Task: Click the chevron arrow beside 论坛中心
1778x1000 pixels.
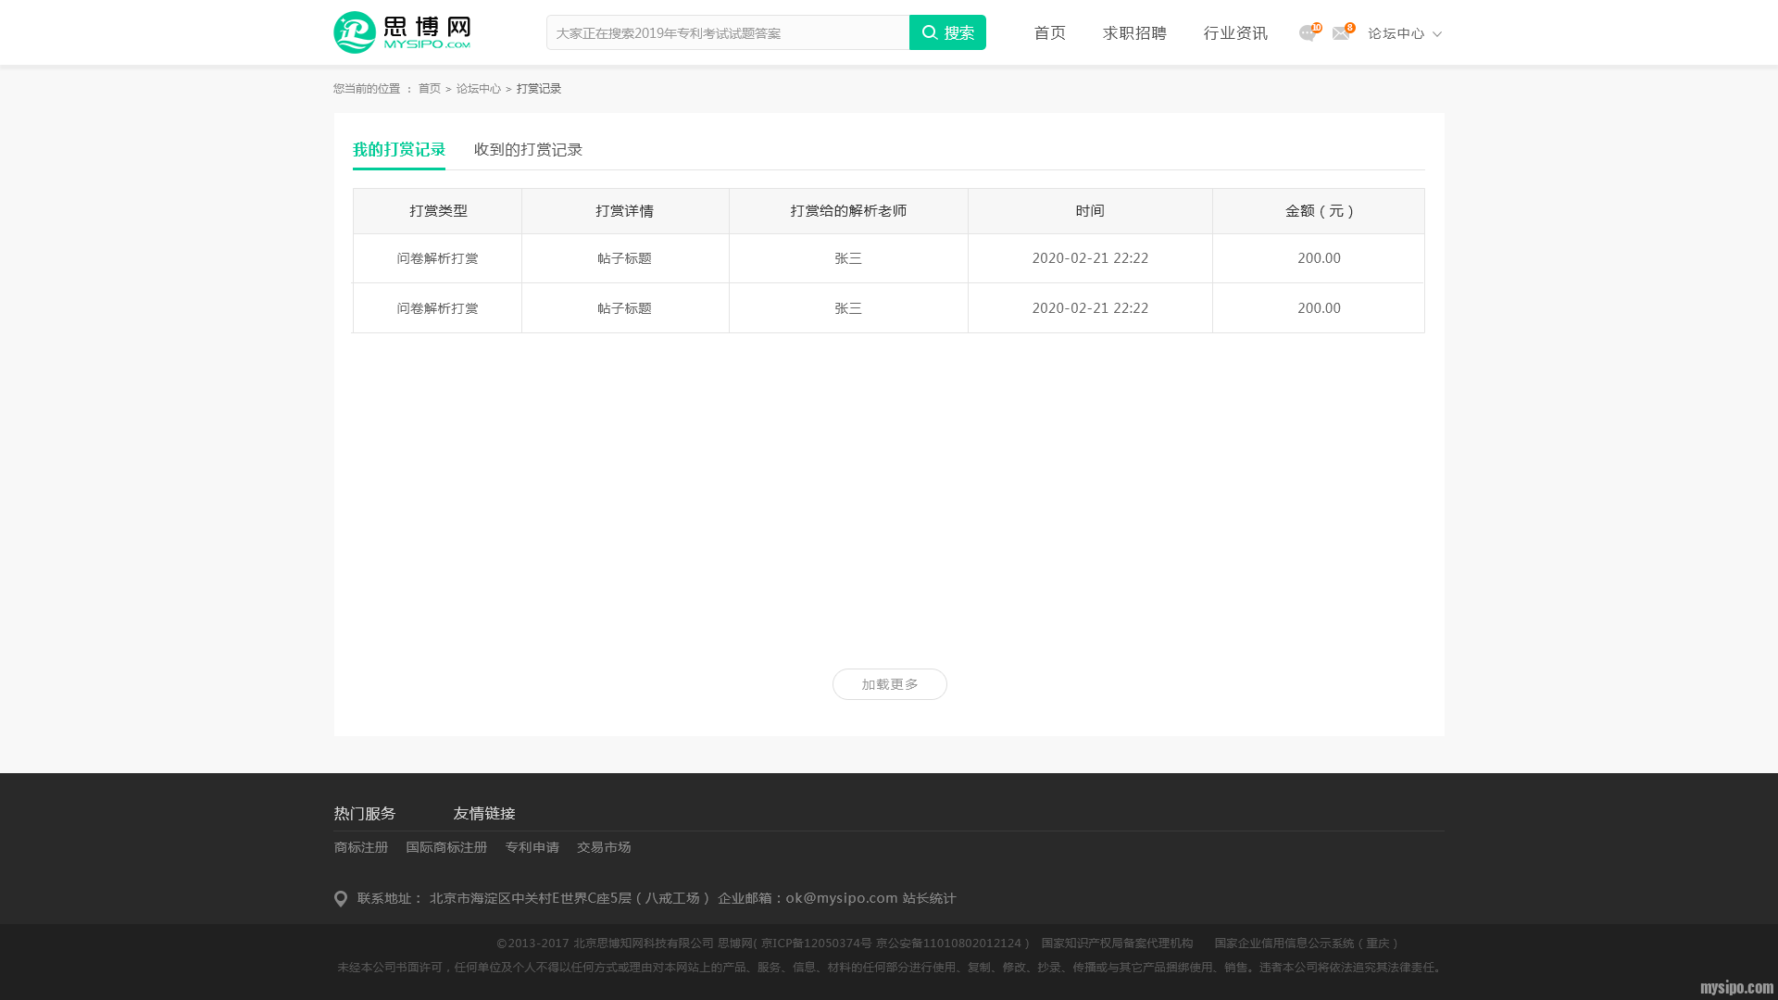Action: (x=1437, y=34)
